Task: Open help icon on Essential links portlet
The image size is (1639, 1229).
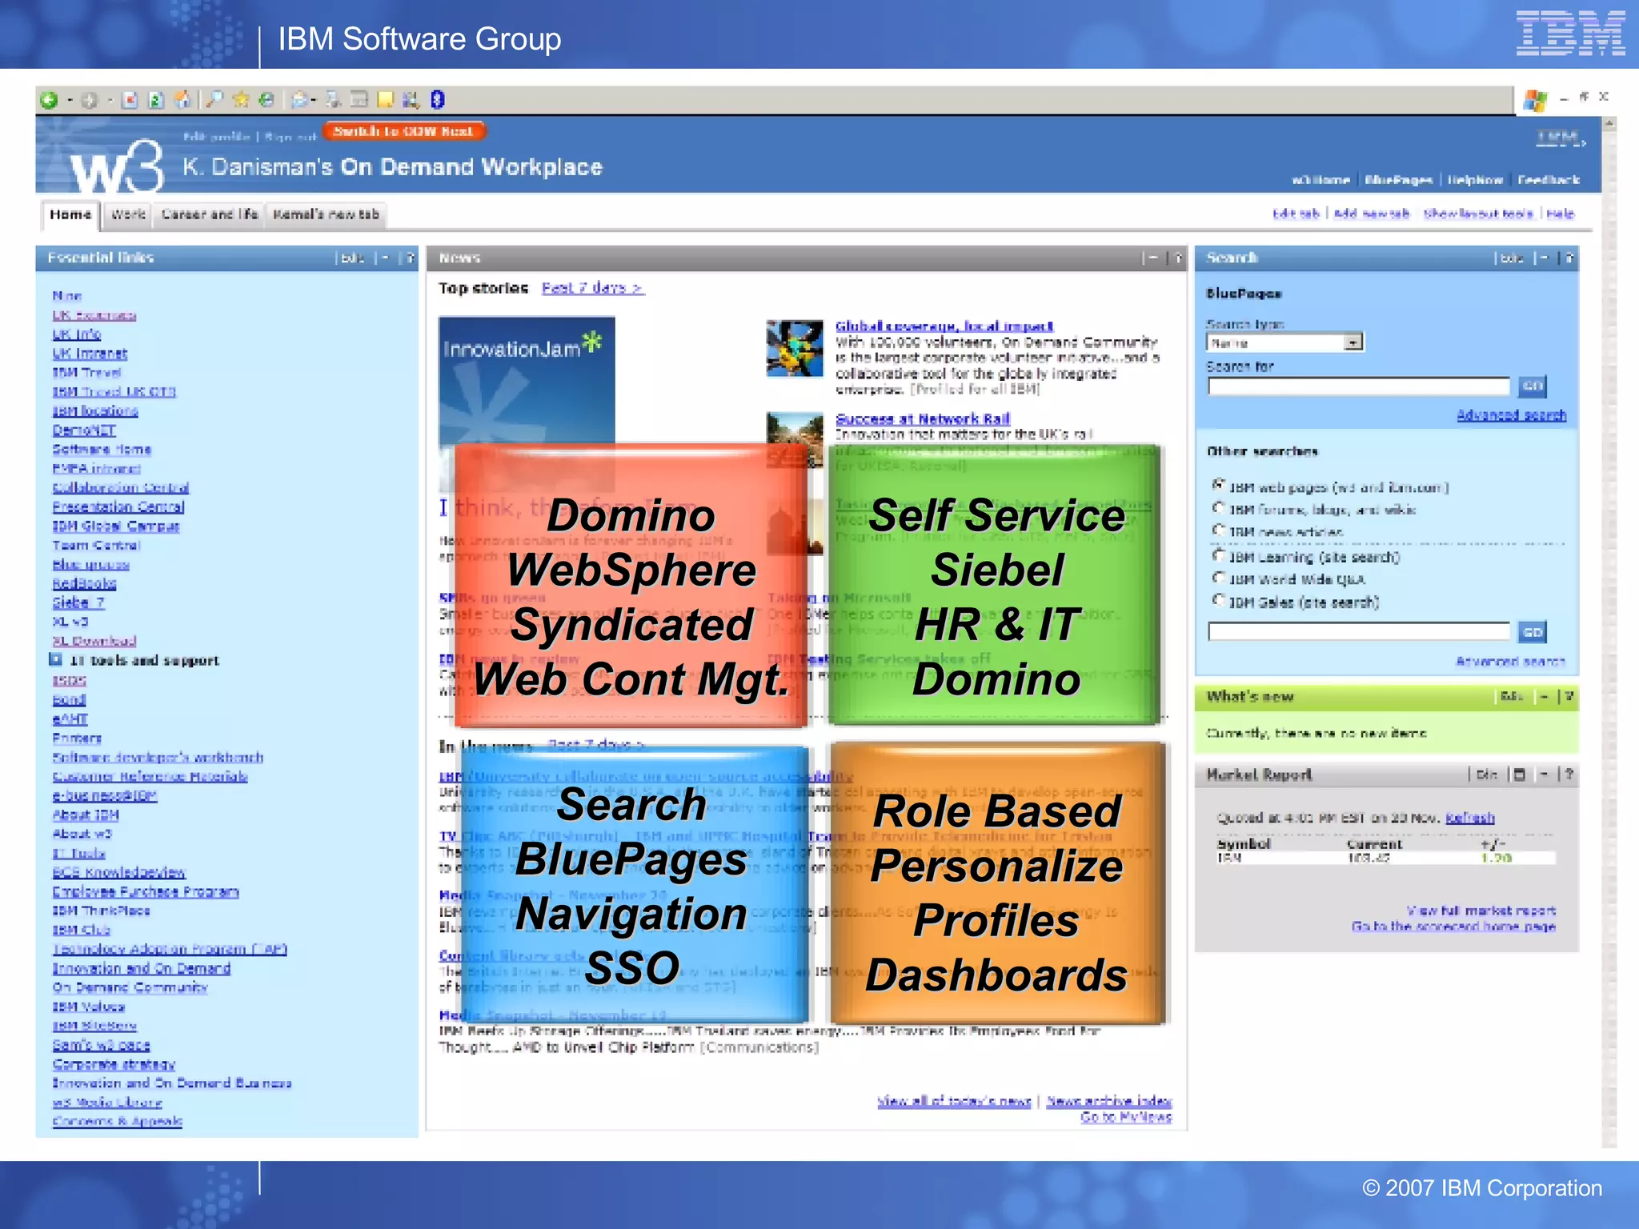Action: [x=410, y=258]
